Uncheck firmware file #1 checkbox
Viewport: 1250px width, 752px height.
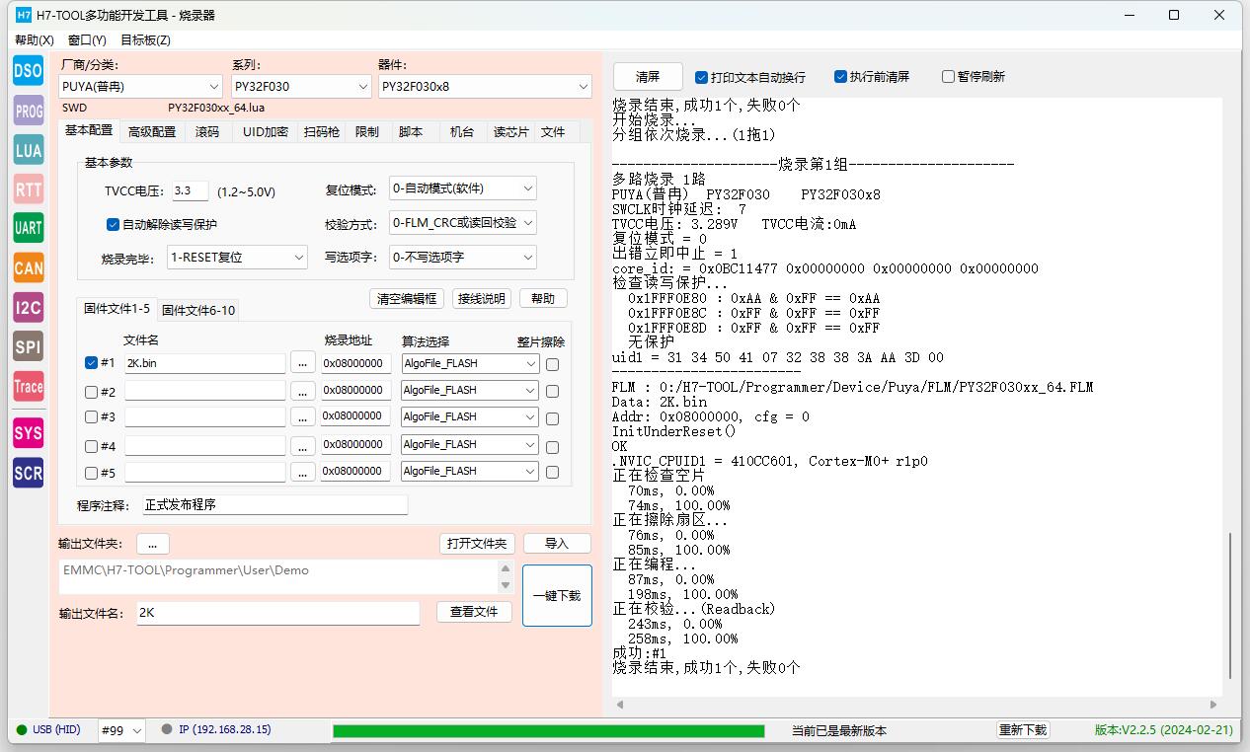tap(91, 363)
